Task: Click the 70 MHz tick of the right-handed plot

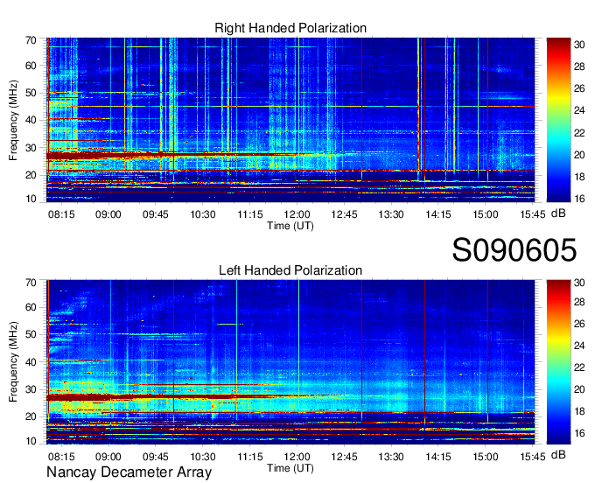Action: [x=31, y=40]
